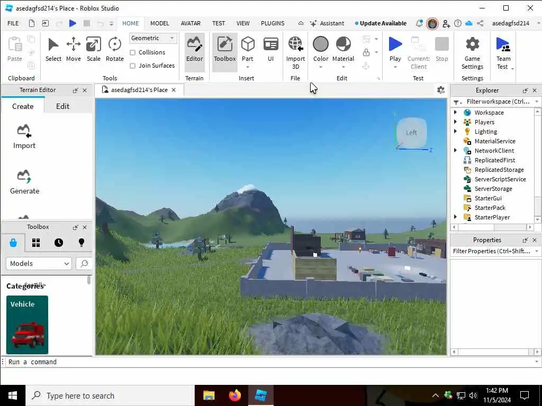The width and height of the screenshot is (542, 406).
Task: Open the Part dropdown arrow
Action: coord(248,67)
